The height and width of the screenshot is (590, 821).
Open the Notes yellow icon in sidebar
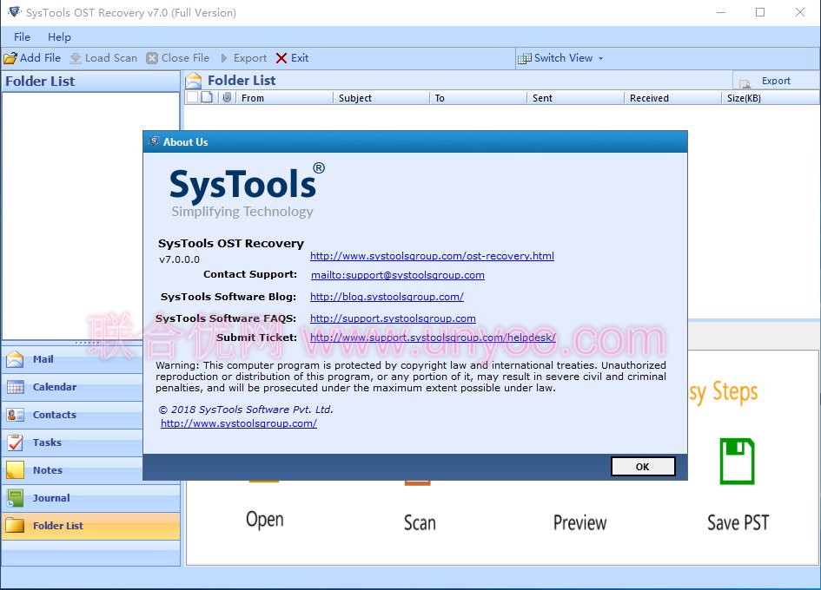[x=15, y=470]
